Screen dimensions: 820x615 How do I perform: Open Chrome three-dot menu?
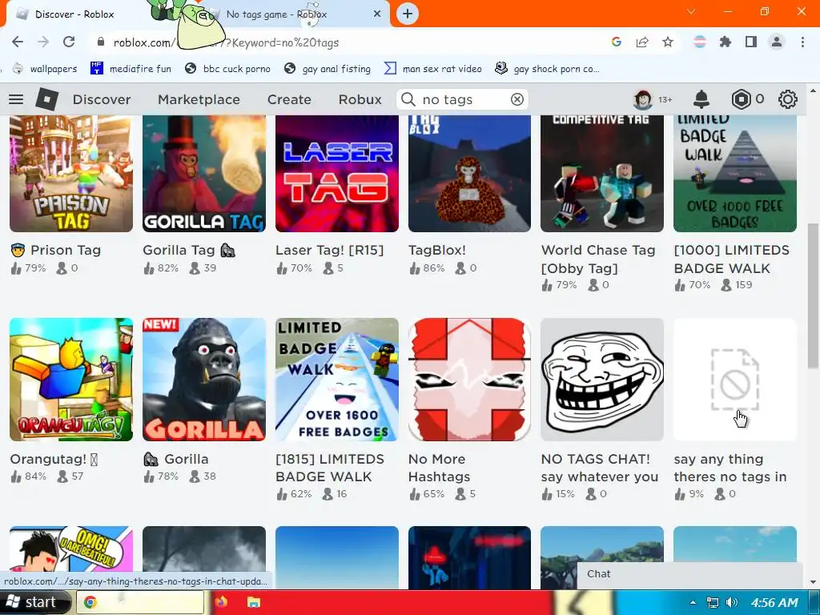802,42
